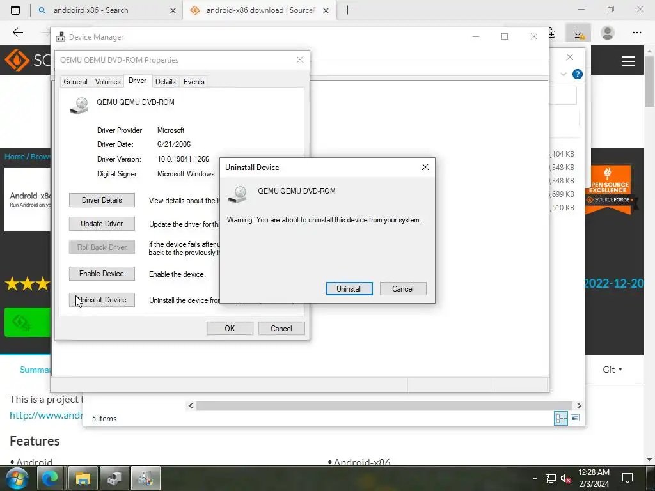Click OK in DVD-ROM Properties
Screen dimensions: 655x491
(230, 328)
